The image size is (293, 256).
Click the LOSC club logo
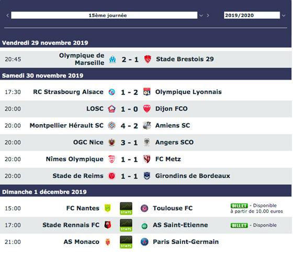pyautogui.click(x=112, y=109)
